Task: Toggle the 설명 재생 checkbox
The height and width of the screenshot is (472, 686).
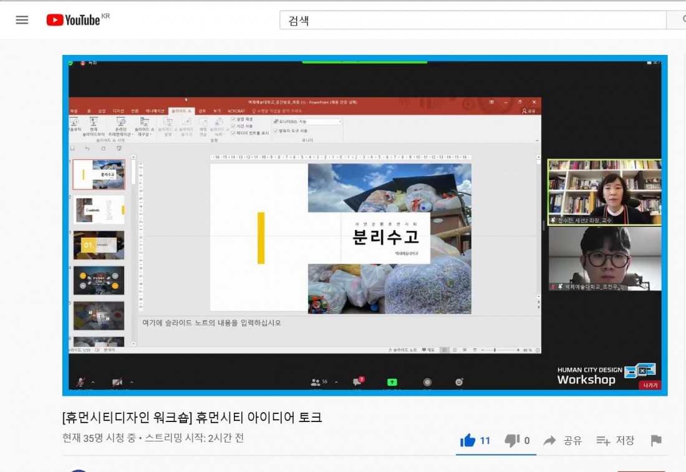Action: 233,119
